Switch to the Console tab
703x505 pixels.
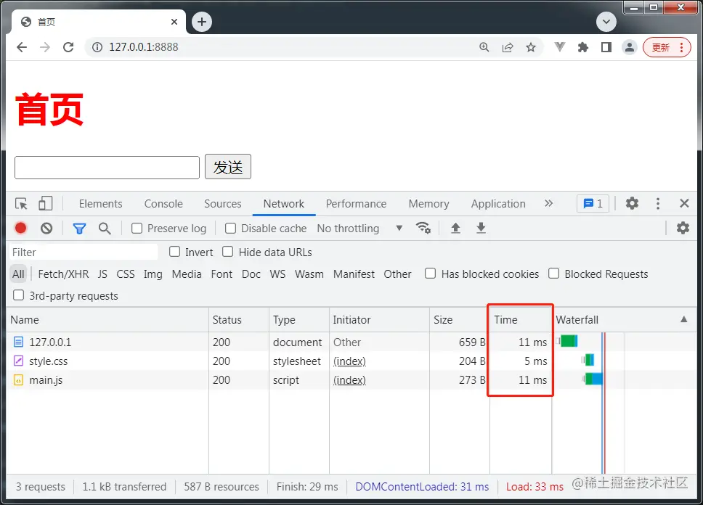point(163,204)
